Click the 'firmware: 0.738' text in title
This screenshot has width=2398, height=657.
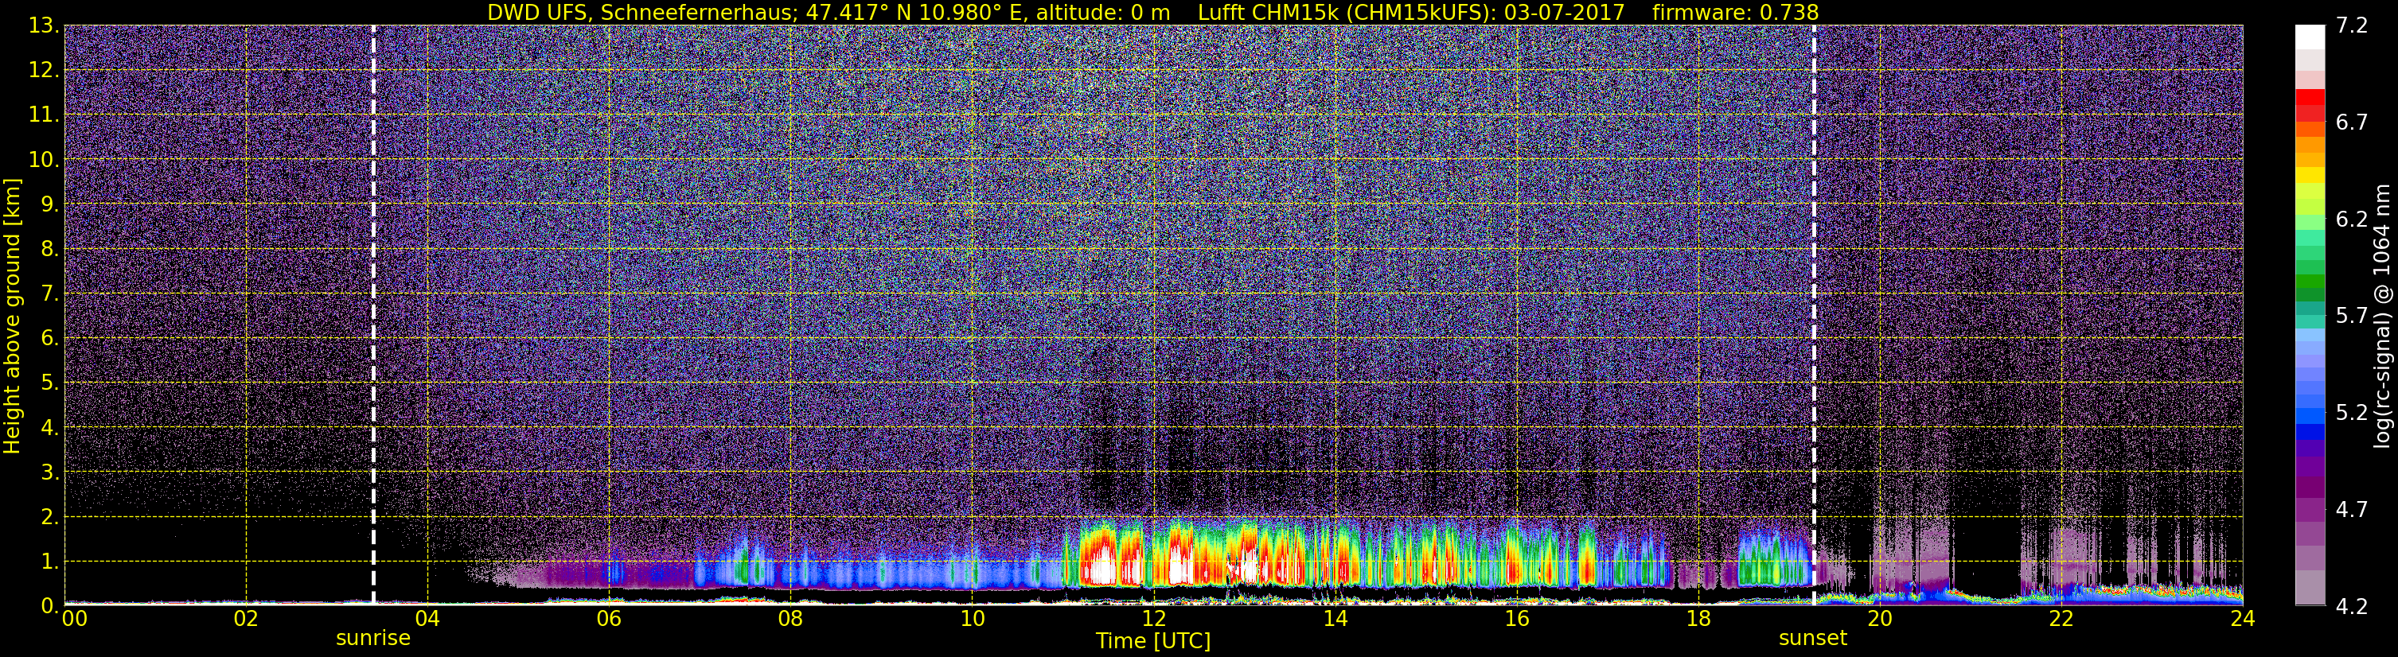coord(1735,12)
